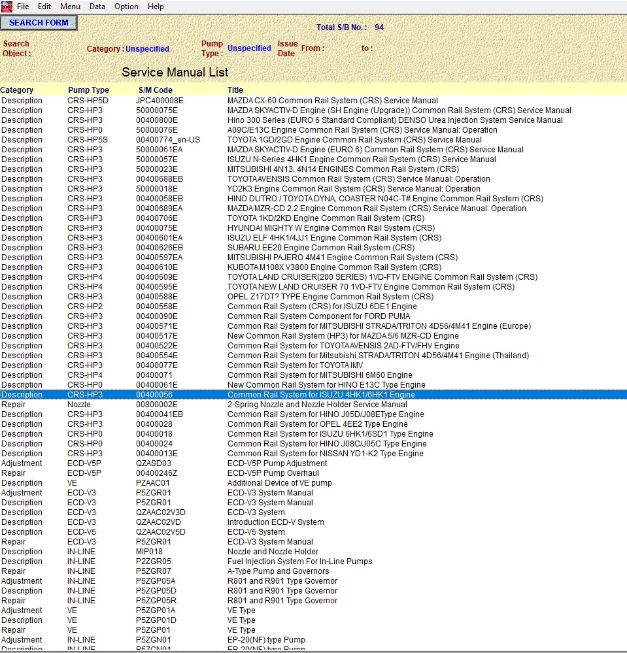Click the Pump Type column header

pos(88,90)
